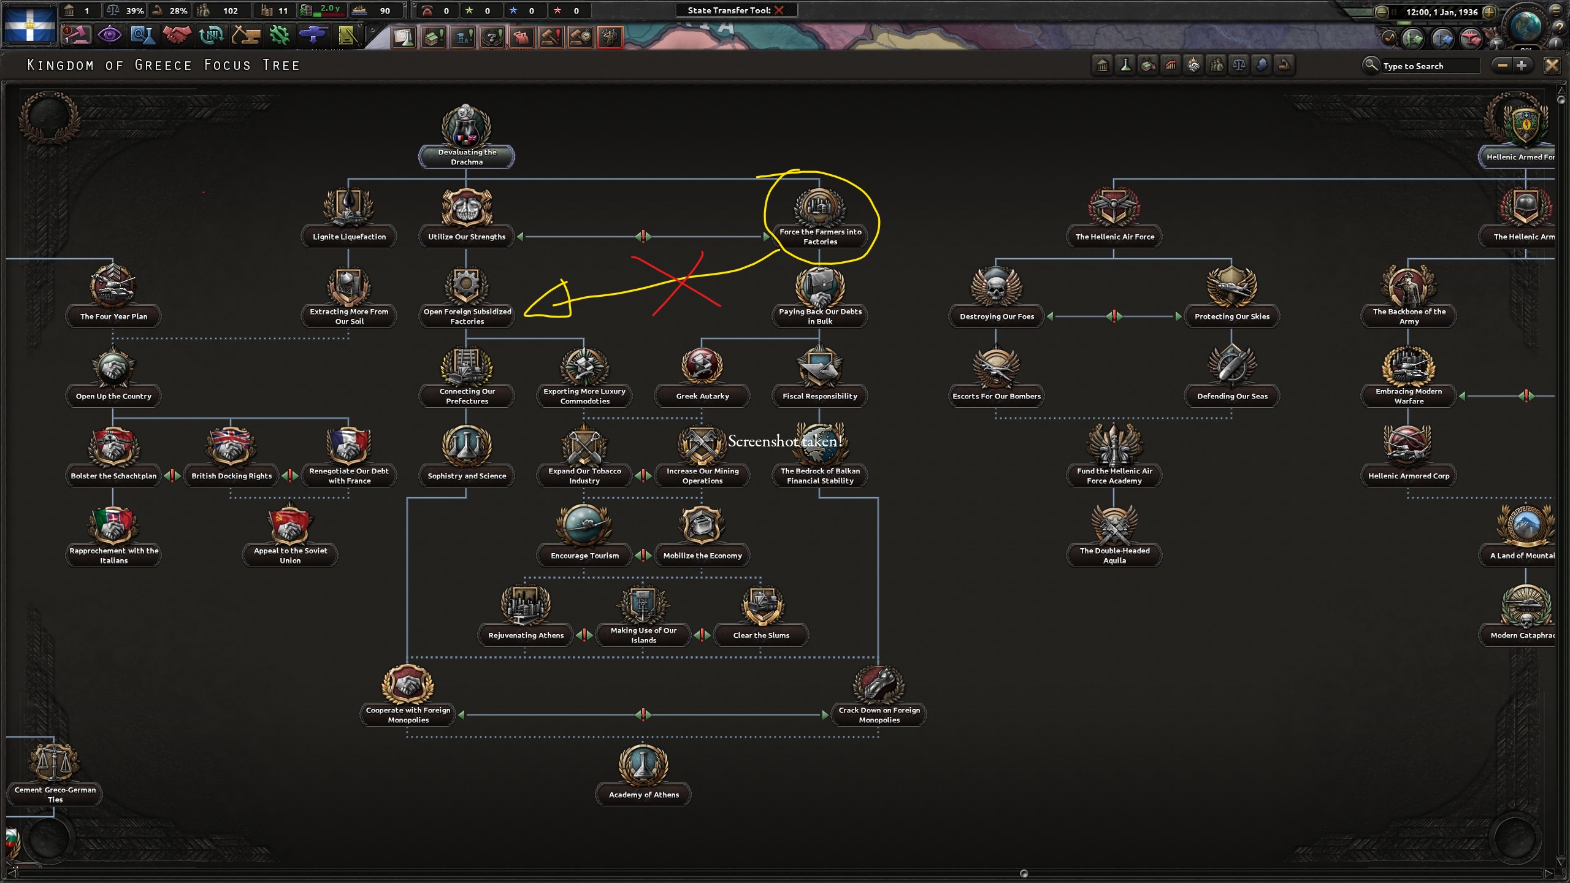The height and width of the screenshot is (883, 1570).
Task: Click the Type to Search field
Action: click(x=1429, y=66)
